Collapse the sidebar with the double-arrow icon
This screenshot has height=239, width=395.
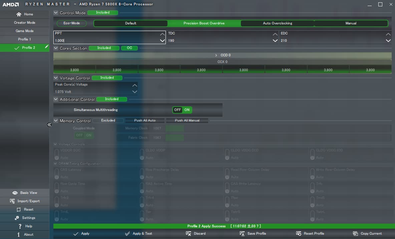pos(49,125)
